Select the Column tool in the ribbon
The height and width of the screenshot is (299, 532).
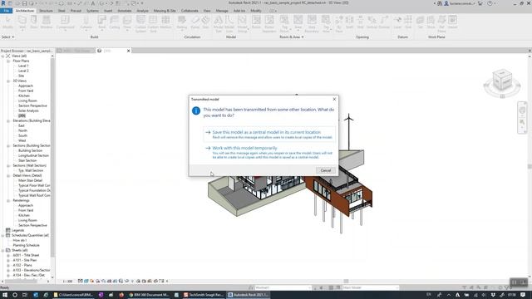point(86,22)
